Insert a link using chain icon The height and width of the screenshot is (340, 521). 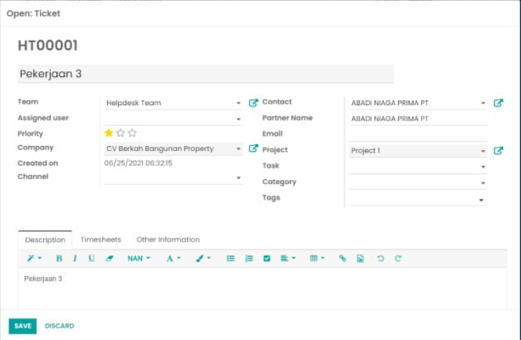(342, 259)
